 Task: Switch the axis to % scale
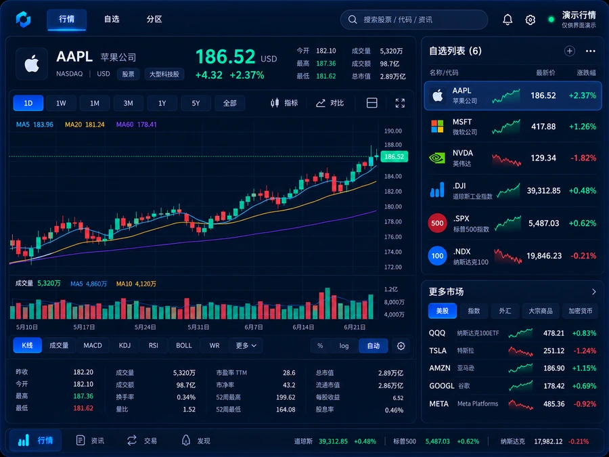pos(320,345)
